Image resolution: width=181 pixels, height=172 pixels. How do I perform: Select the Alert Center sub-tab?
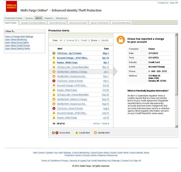pyautogui.click(x=11, y=23)
